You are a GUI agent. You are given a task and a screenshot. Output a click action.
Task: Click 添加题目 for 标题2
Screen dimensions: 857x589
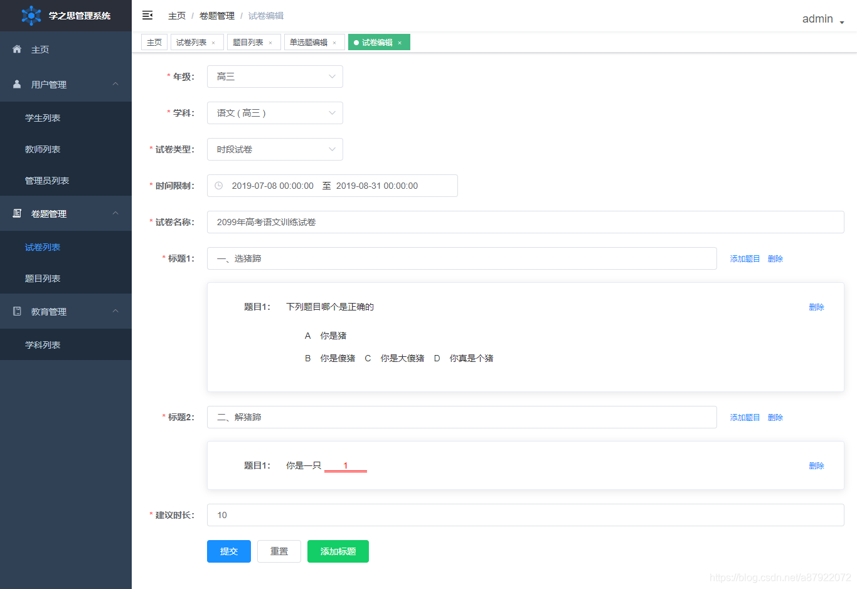[x=745, y=417]
